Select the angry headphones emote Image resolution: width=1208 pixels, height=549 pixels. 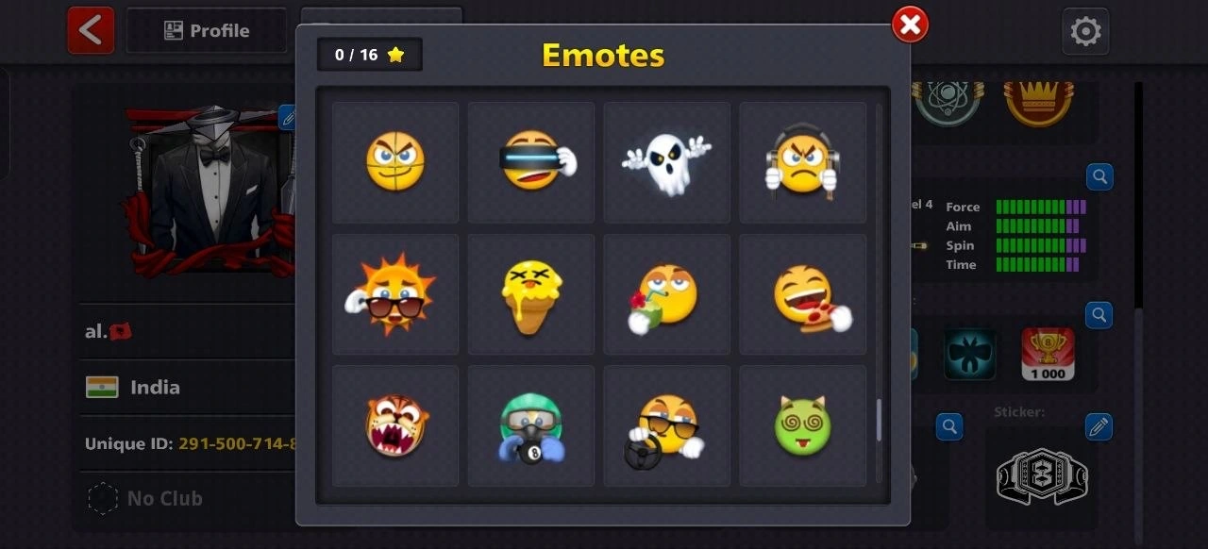coord(803,162)
